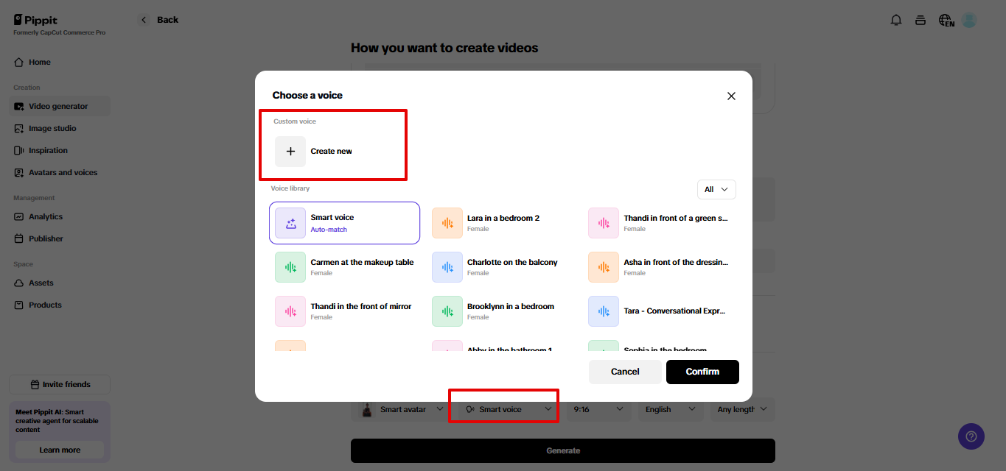Open the purple help question mark button

tap(971, 436)
